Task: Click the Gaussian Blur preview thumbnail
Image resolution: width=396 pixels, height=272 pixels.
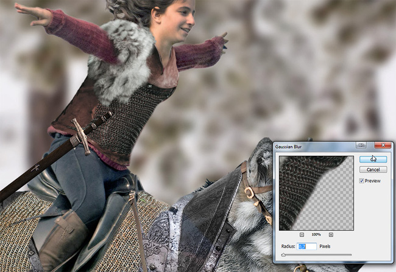Action: (316, 193)
